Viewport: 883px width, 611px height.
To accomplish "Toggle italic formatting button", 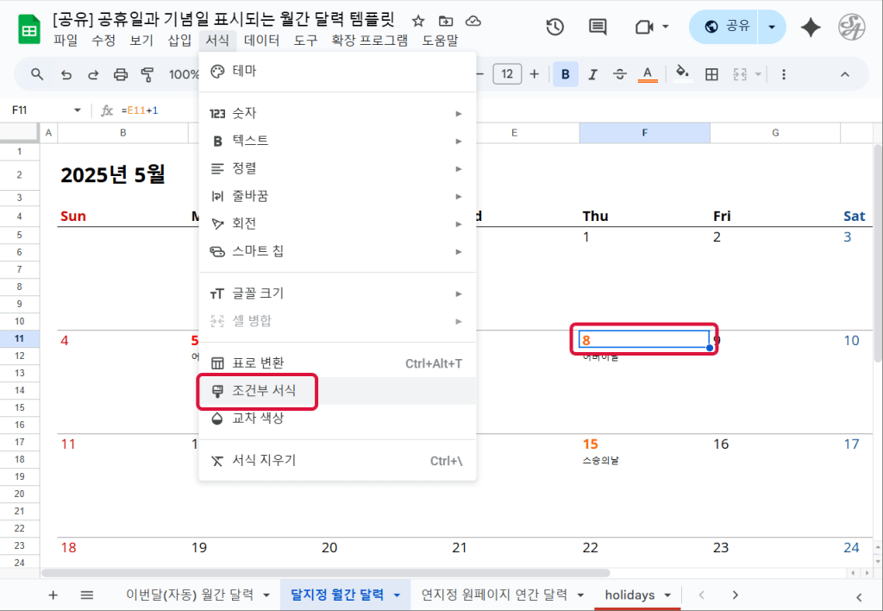I will [x=592, y=74].
